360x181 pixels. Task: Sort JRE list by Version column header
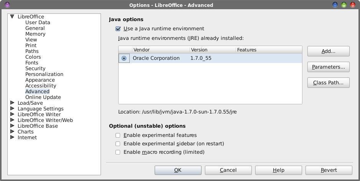pos(213,50)
